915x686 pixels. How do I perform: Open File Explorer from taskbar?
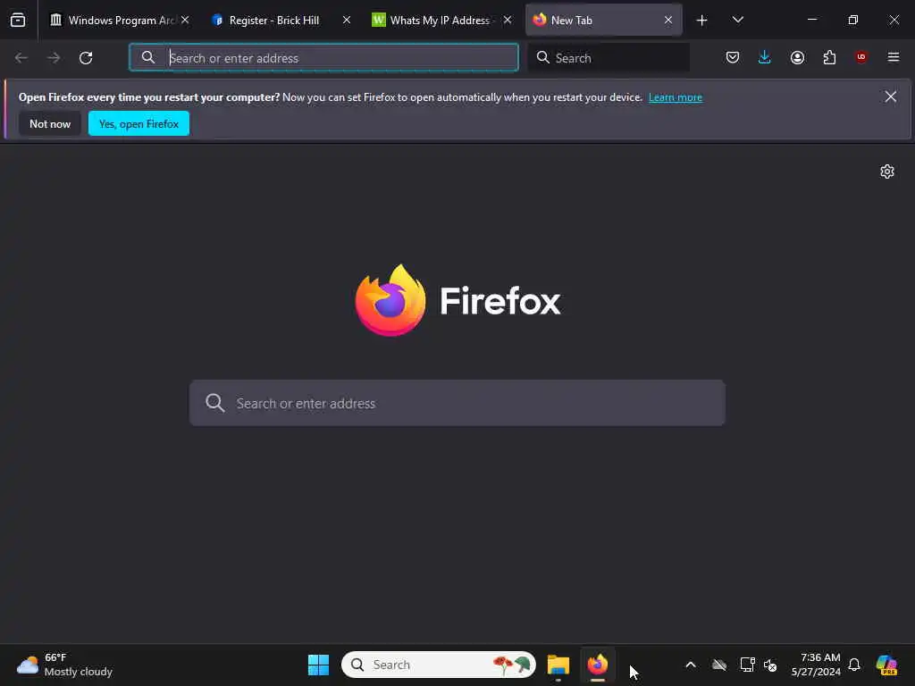pos(558,665)
